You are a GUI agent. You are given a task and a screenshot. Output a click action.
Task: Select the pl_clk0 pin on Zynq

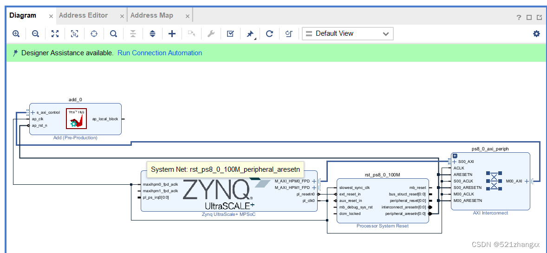309,201
